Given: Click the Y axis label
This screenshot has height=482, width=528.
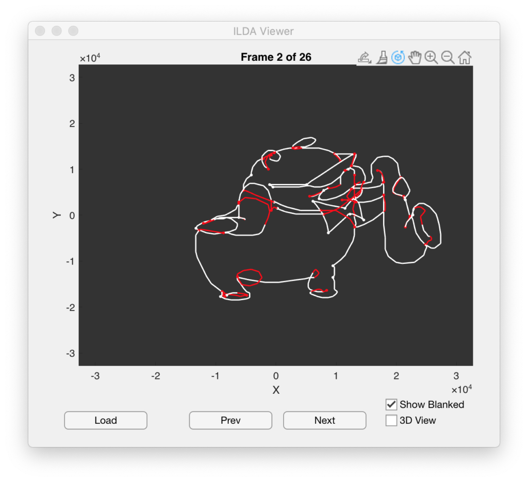Looking at the screenshot, I should click(57, 215).
